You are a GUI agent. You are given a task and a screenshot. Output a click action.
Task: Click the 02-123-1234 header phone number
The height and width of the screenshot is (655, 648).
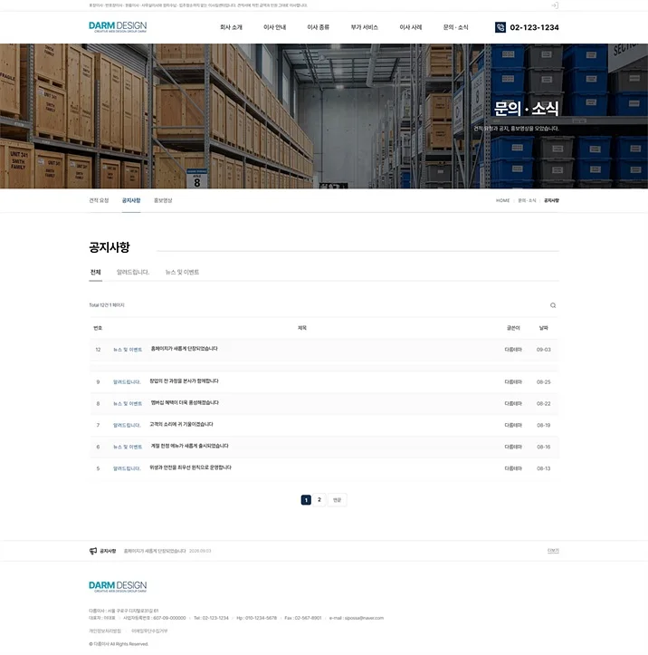pyautogui.click(x=534, y=27)
